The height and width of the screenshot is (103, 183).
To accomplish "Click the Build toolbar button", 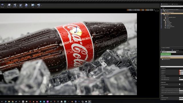I will [26, 5].
